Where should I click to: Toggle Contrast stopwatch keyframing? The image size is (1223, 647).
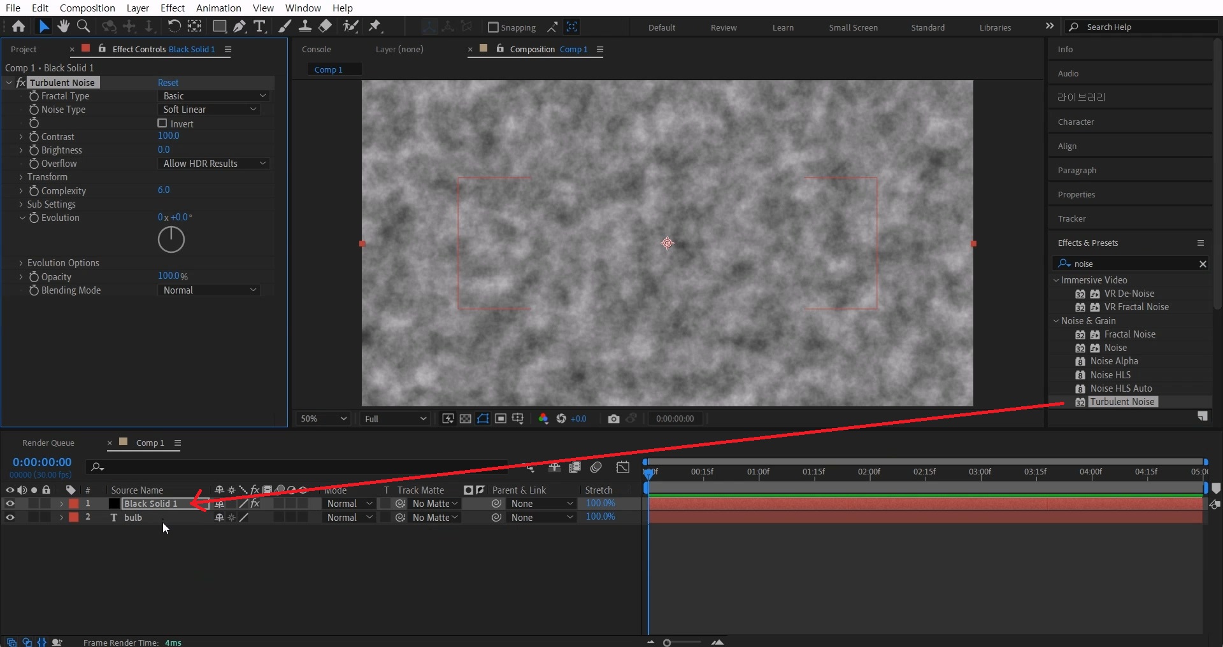point(34,137)
